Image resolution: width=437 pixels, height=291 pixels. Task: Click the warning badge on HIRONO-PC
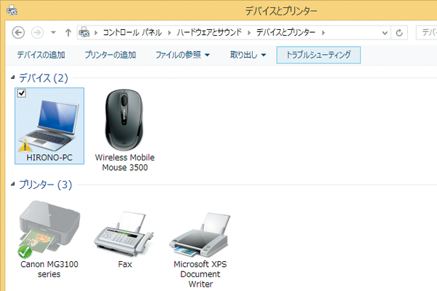pyautogui.click(x=25, y=146)
